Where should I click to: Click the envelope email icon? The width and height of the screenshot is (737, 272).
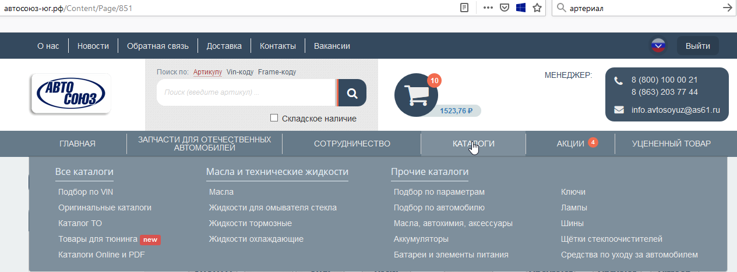click(619, 110)
